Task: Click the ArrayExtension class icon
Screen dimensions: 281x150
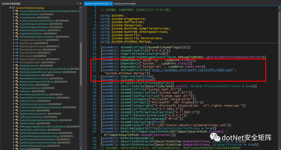Action: (17, 17)
